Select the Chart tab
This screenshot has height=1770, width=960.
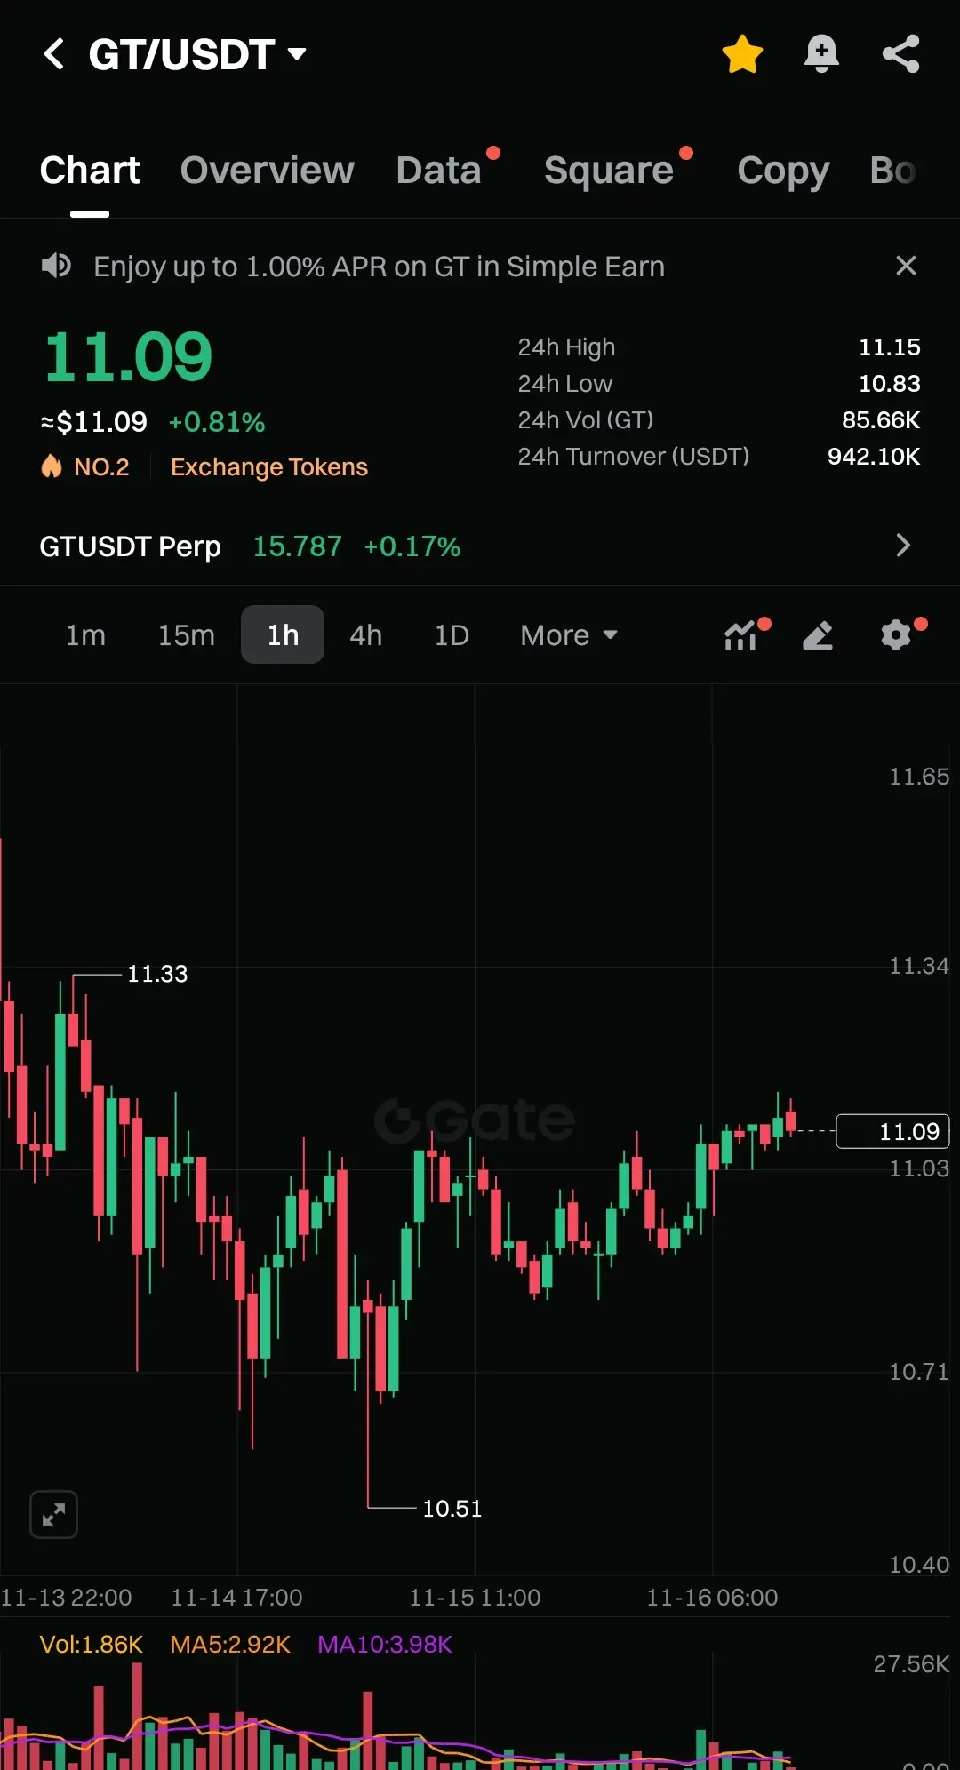90,170
